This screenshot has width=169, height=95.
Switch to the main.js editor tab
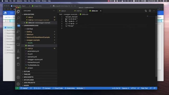click(x=79, y=11)
